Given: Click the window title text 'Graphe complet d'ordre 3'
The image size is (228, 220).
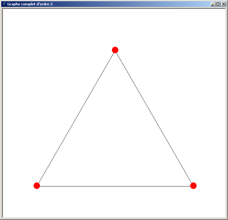Looking at the screenshot, I should (30, 4).
